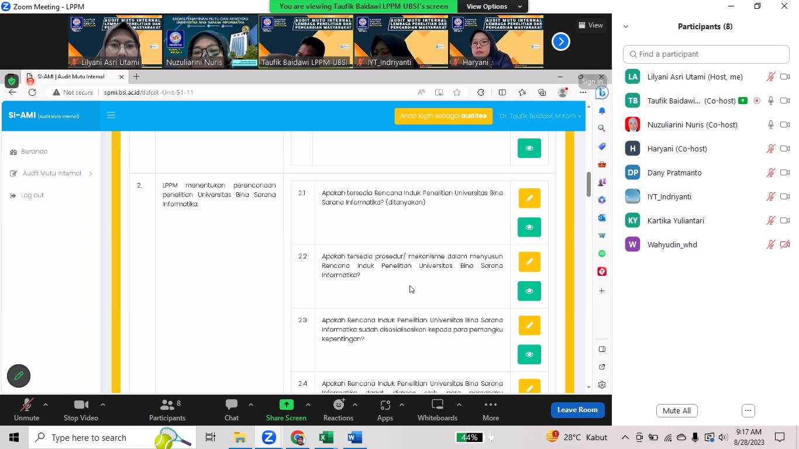Open participants panel more options button

point(748,410)
